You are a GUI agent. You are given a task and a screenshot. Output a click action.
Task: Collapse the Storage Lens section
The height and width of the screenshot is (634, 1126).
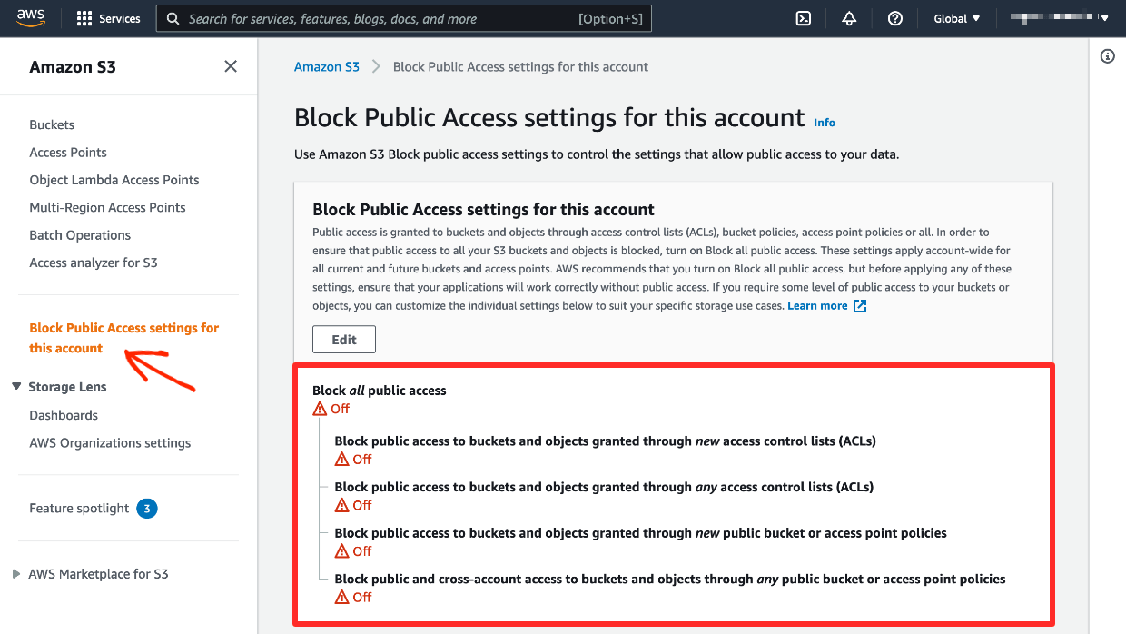15,386
